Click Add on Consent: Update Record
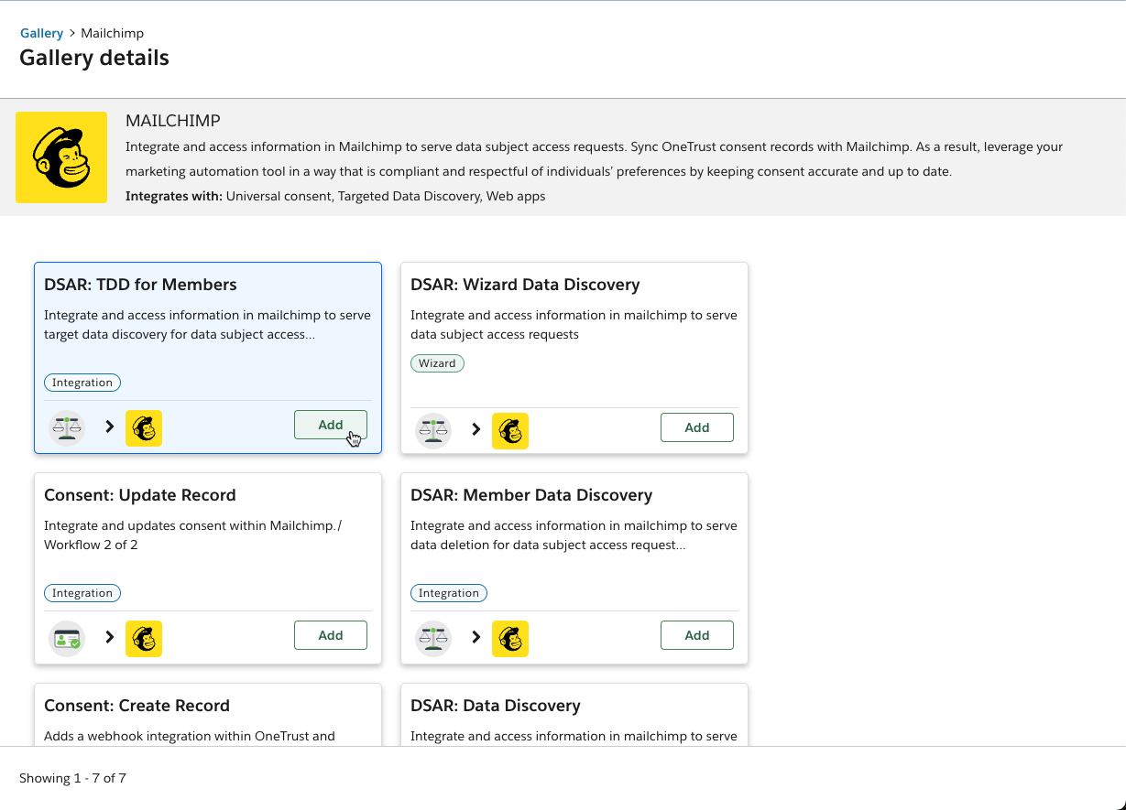Viewport: 1126px width, 810px height. click(x=330, y=634)
